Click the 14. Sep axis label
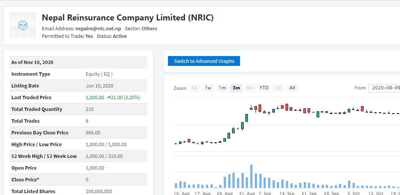The image size is (400, 195). 287,193
